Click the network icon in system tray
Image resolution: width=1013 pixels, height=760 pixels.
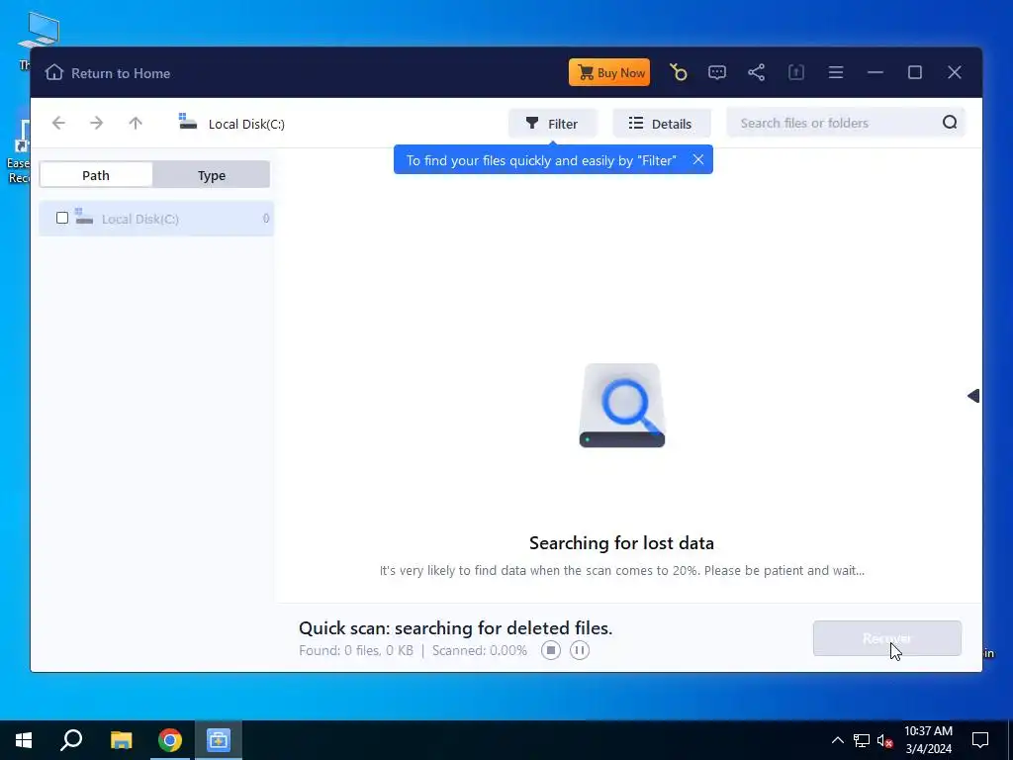click(x=862, y=740)
